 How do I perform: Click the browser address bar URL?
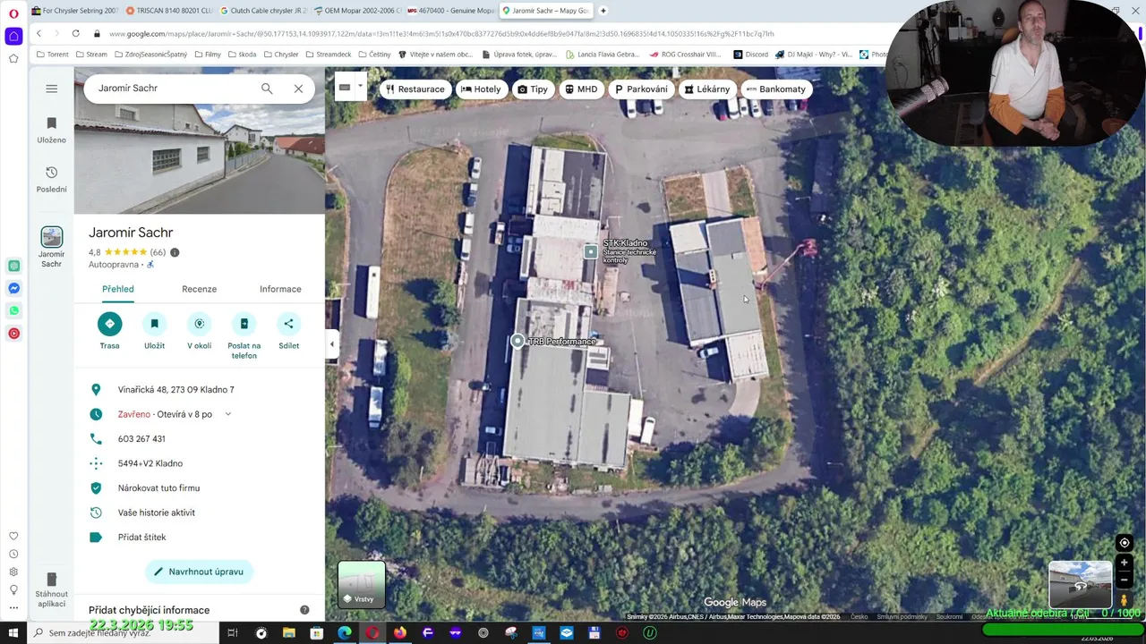coord(441,34)
